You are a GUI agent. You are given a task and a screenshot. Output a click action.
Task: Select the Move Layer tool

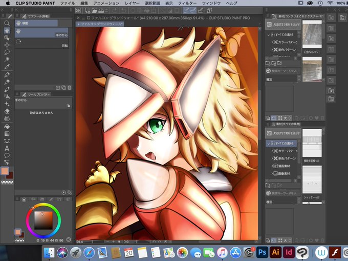coord(7,45)
